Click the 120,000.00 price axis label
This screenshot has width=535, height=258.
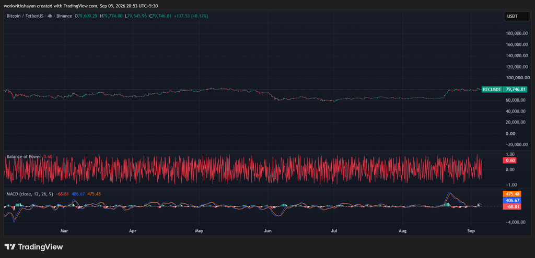click(516, 67)
